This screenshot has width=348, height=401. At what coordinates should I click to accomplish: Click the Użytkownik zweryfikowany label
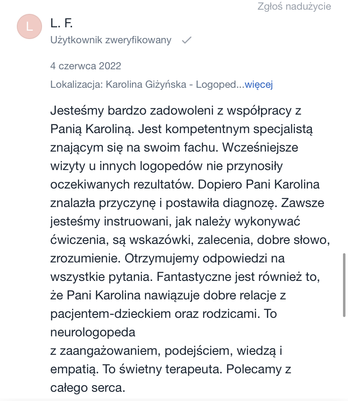pyautogui.click(x=111, y=40)
